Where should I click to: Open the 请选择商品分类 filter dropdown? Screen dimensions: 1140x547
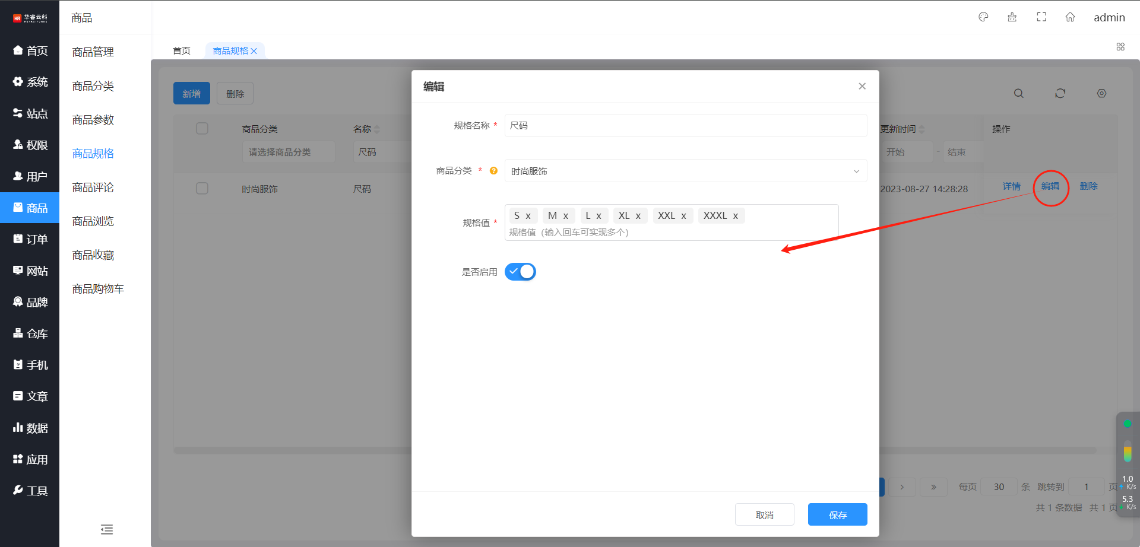click(x=288, y=152)
